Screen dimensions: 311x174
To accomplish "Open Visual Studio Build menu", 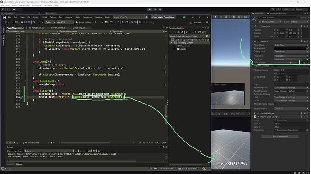I will click(45, 17).
